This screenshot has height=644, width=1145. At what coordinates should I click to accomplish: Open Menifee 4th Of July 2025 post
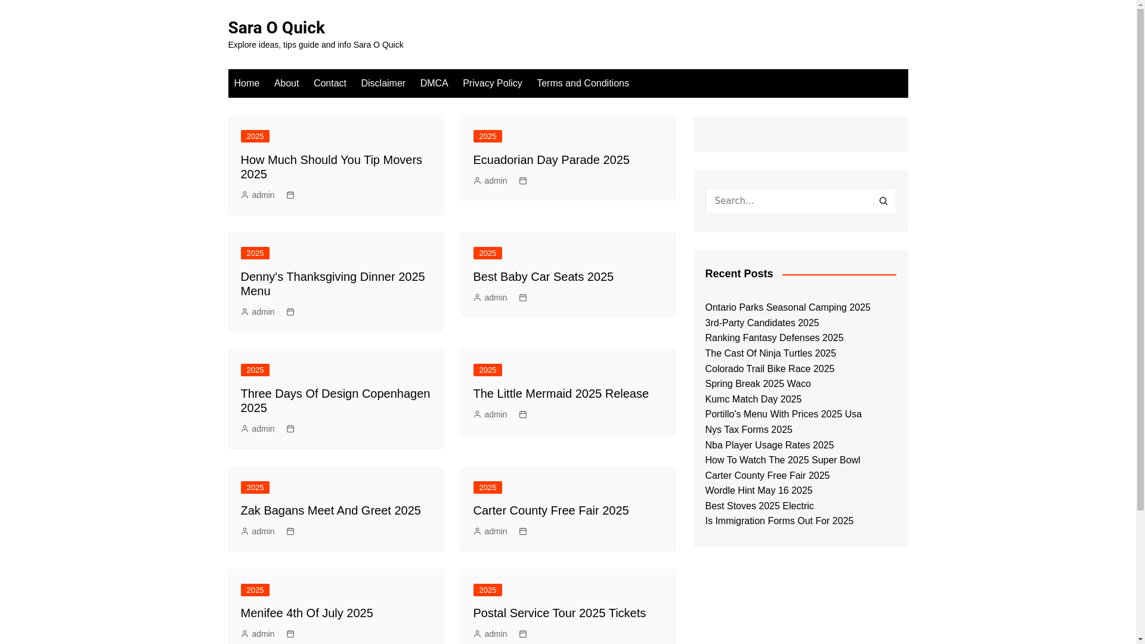tap(307, 613)
